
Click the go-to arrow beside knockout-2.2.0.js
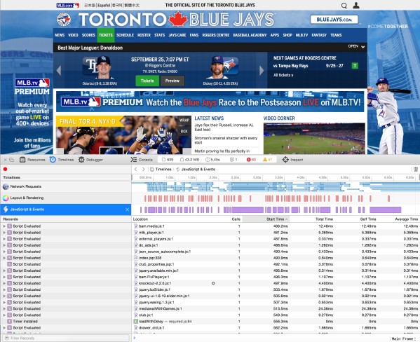(x=213, y=283)
